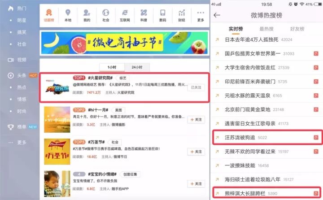
Task: Open 情感 in the sidebar
Action: [x=22, y=99]
